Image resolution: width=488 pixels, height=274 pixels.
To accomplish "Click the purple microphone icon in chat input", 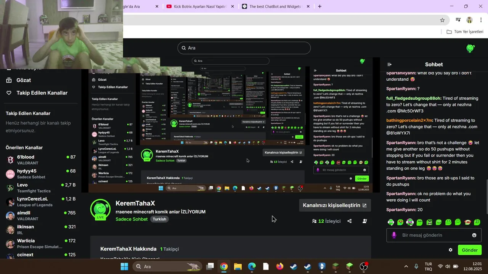I will pyautogui.click(x=394, y=235).
